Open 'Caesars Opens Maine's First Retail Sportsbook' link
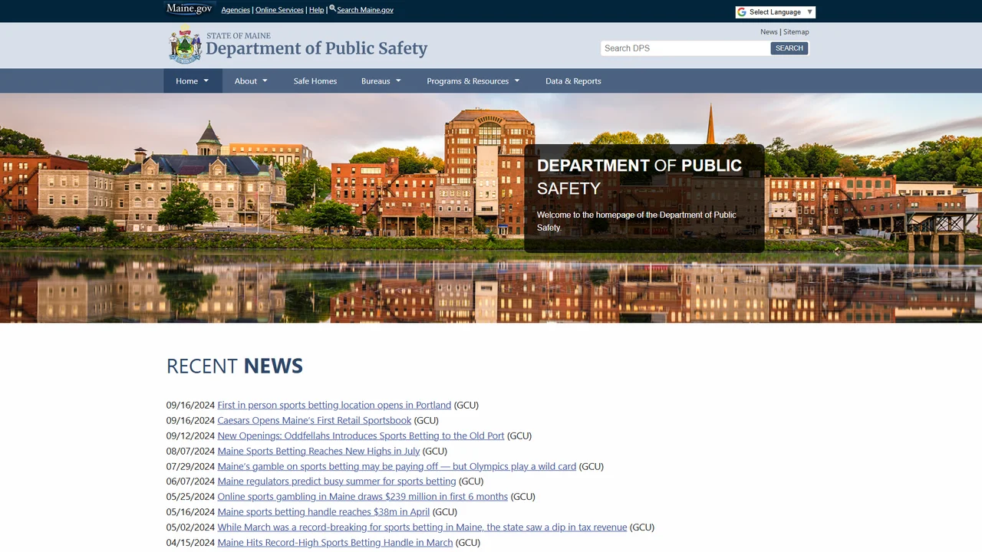Image resolution: width=982 pixels, height=552 pixels. tap(315, 420)
